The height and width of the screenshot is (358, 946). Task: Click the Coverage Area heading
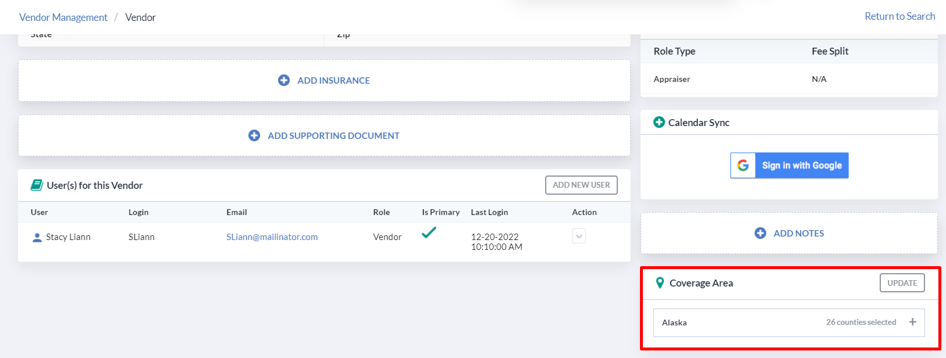click(x=701, y=283)
